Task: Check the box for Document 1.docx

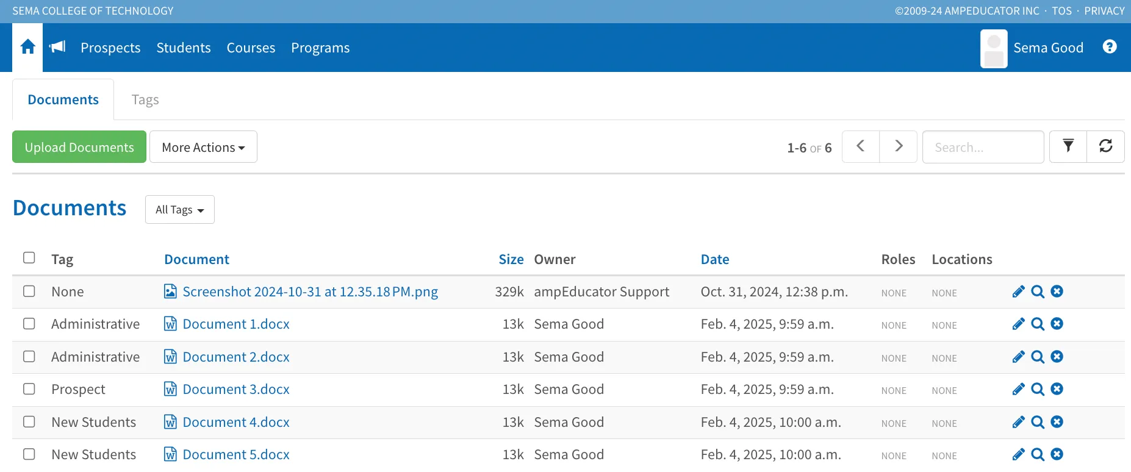Action: (x=29, y=323)
